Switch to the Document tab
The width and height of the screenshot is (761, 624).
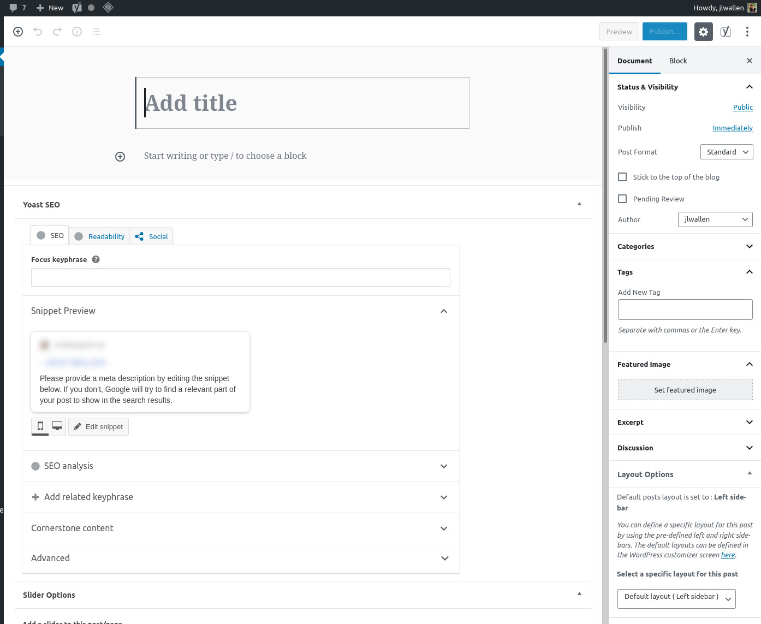[634, 61]
